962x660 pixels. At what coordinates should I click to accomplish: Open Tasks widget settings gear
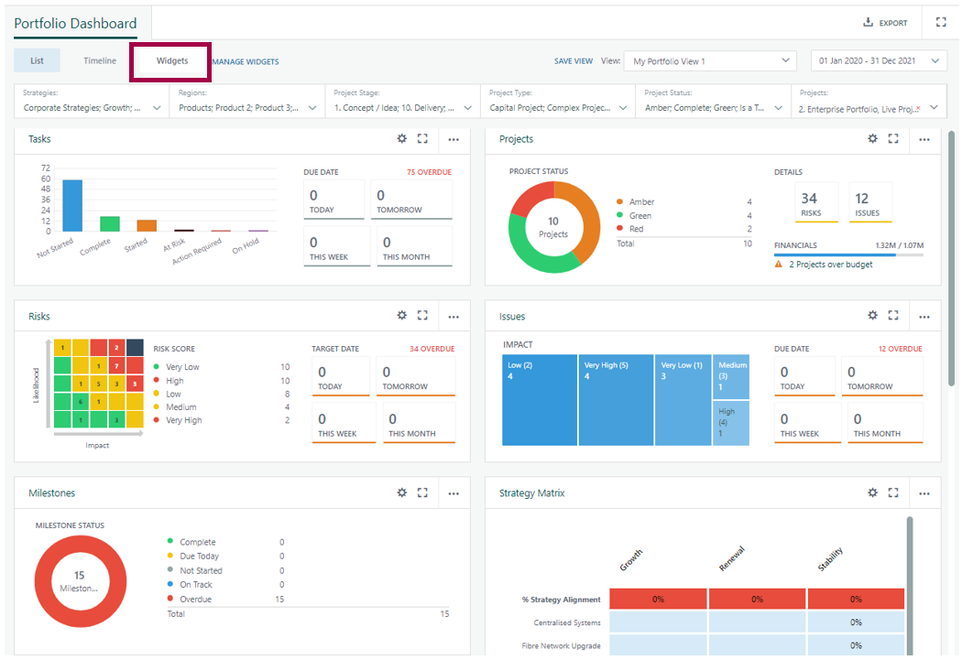[x=402, y=138]
